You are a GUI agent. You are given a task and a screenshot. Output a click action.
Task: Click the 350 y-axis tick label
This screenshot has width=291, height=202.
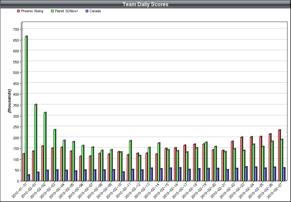pos(16,105)
